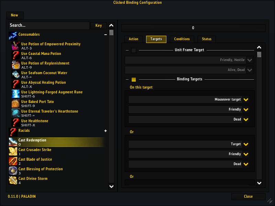Click the Seafoam Coconut Water icon
The height and width of the screenshot is (206, 275).
pos(15,75)
